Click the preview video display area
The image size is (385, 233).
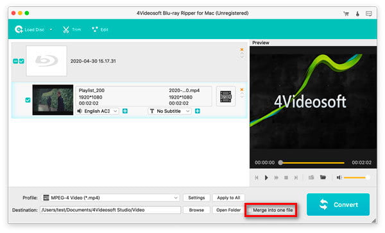(313, 101)
